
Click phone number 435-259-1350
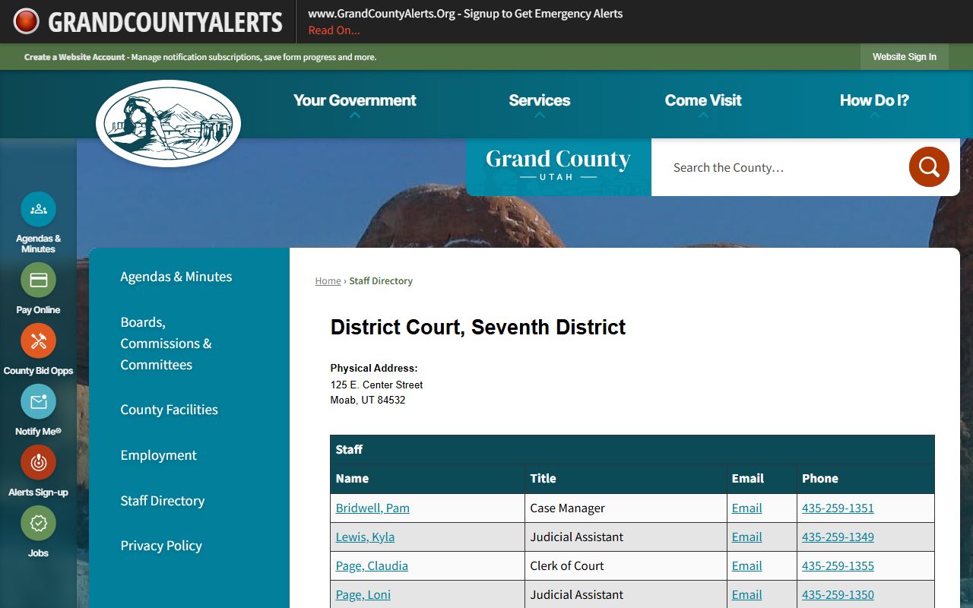coord(838,595)
